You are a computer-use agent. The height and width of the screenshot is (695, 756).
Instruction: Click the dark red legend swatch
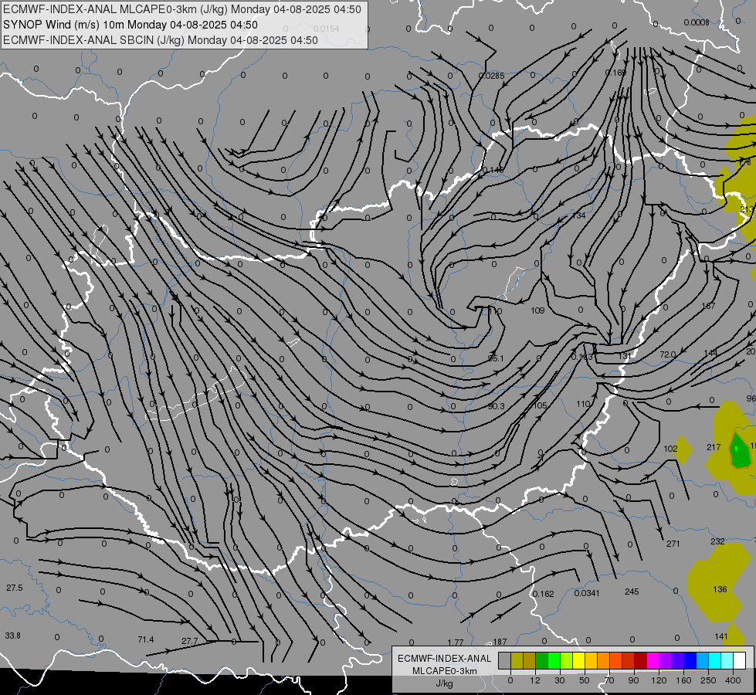pos(640,661)
